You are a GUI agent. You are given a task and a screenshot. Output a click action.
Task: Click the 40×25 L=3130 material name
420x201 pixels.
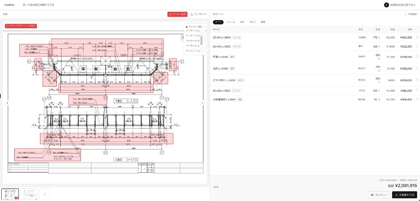222,90
